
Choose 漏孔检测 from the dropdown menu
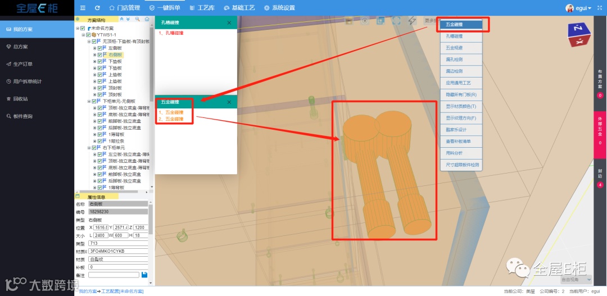coord(461,60)
